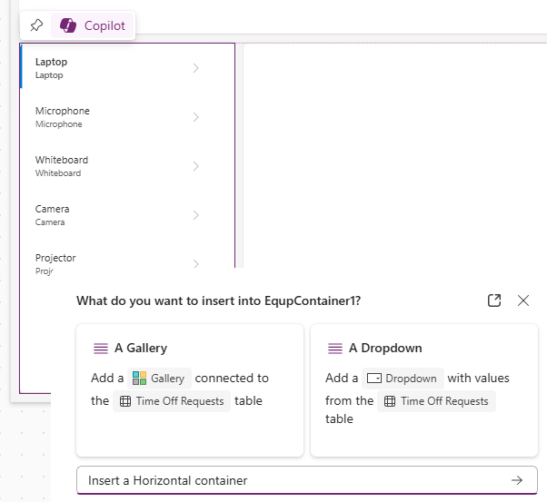Click the Gallery control chip

coord(159,379)
